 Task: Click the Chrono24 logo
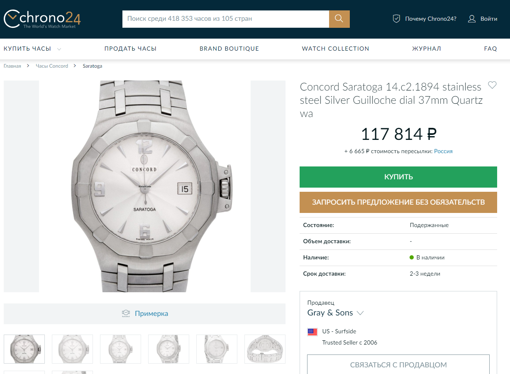[x=42, y=19]
